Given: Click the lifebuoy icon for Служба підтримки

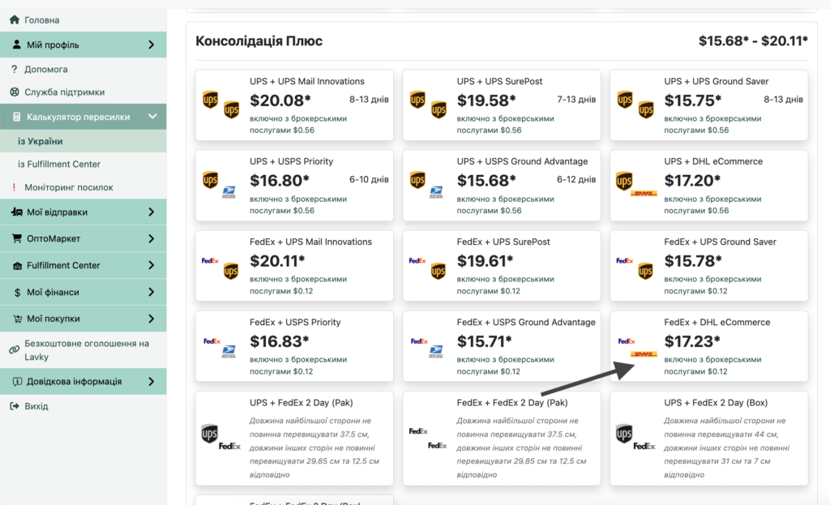Looking at the screenshot, I should tap(15, 92).
